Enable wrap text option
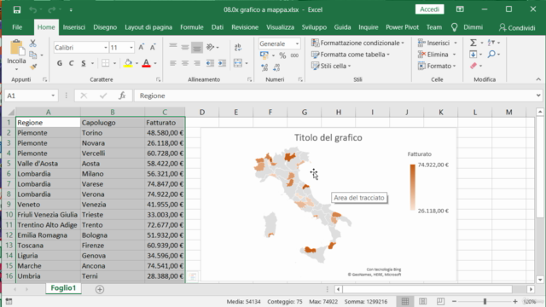Viewport: 546px width, 307px height. (238, 47)
